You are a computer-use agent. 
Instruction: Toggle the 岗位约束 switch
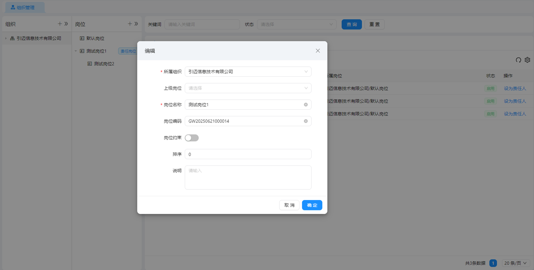pos(192,138)
